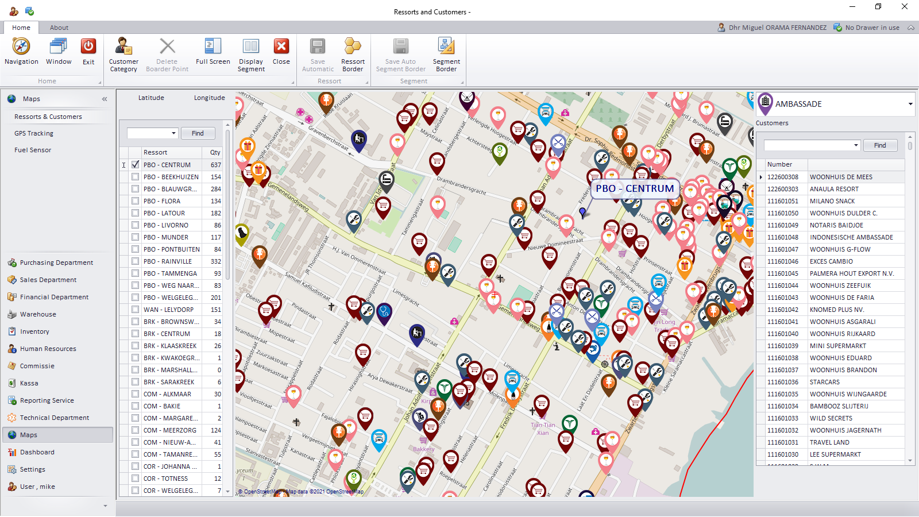Image resolution: width=919 pixels, height=517 pixels.
Task: Click Find button in Customers panel
Action: tap(879, 145)
